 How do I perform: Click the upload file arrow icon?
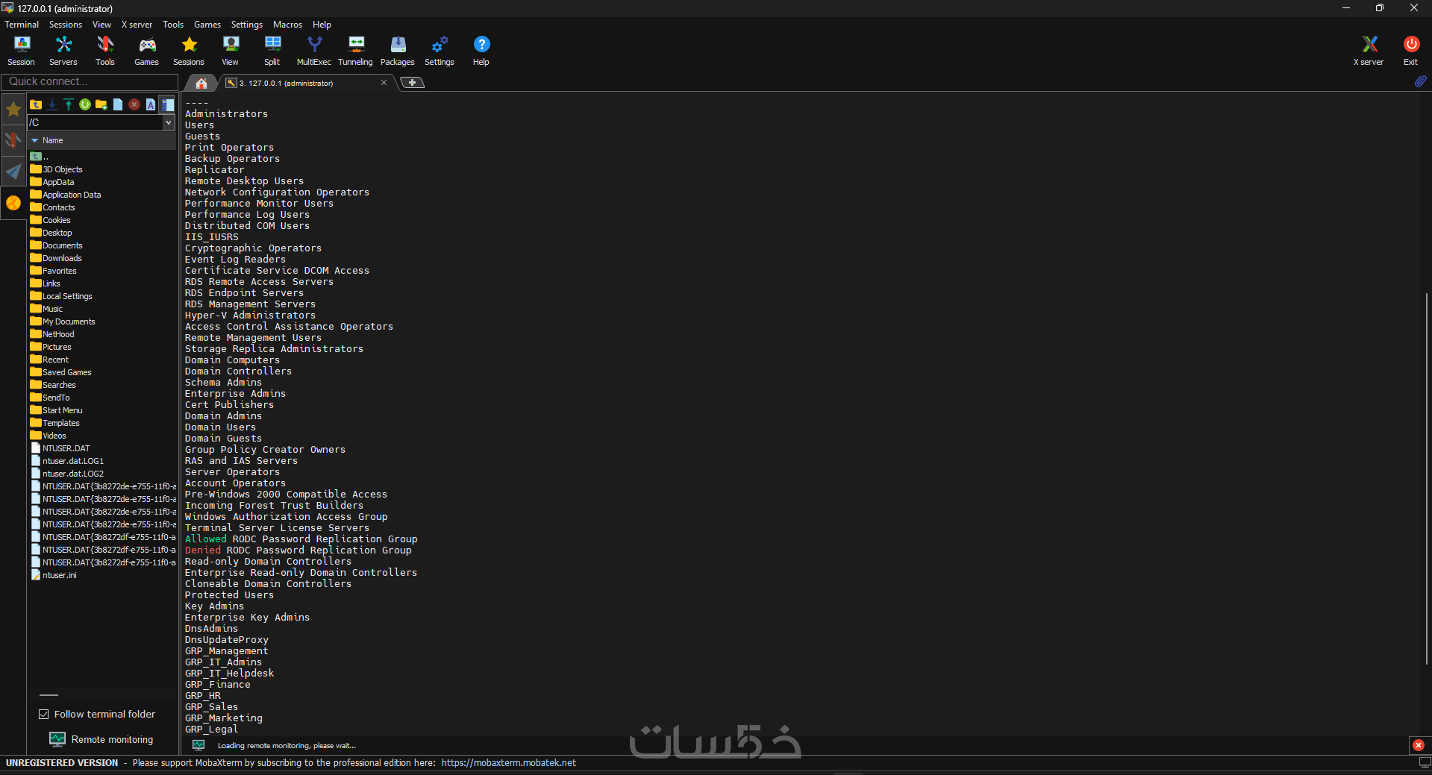[x=69, y=104]
